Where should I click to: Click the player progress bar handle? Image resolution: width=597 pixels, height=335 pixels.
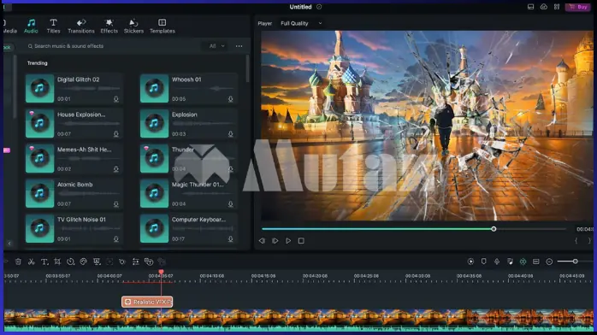[494, 229]
